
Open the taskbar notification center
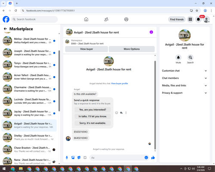209,169
